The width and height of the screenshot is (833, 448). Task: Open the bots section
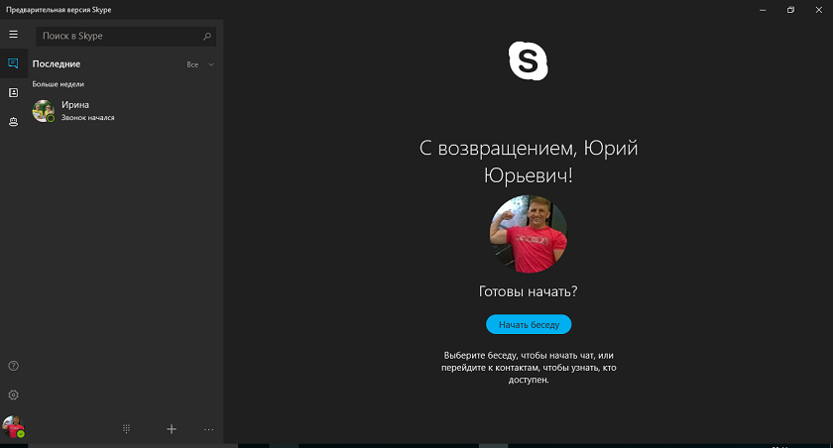click(13, 122)
